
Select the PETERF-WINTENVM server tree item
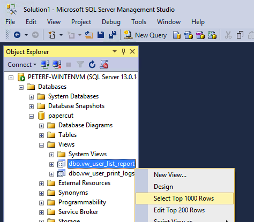pos(83,77)
